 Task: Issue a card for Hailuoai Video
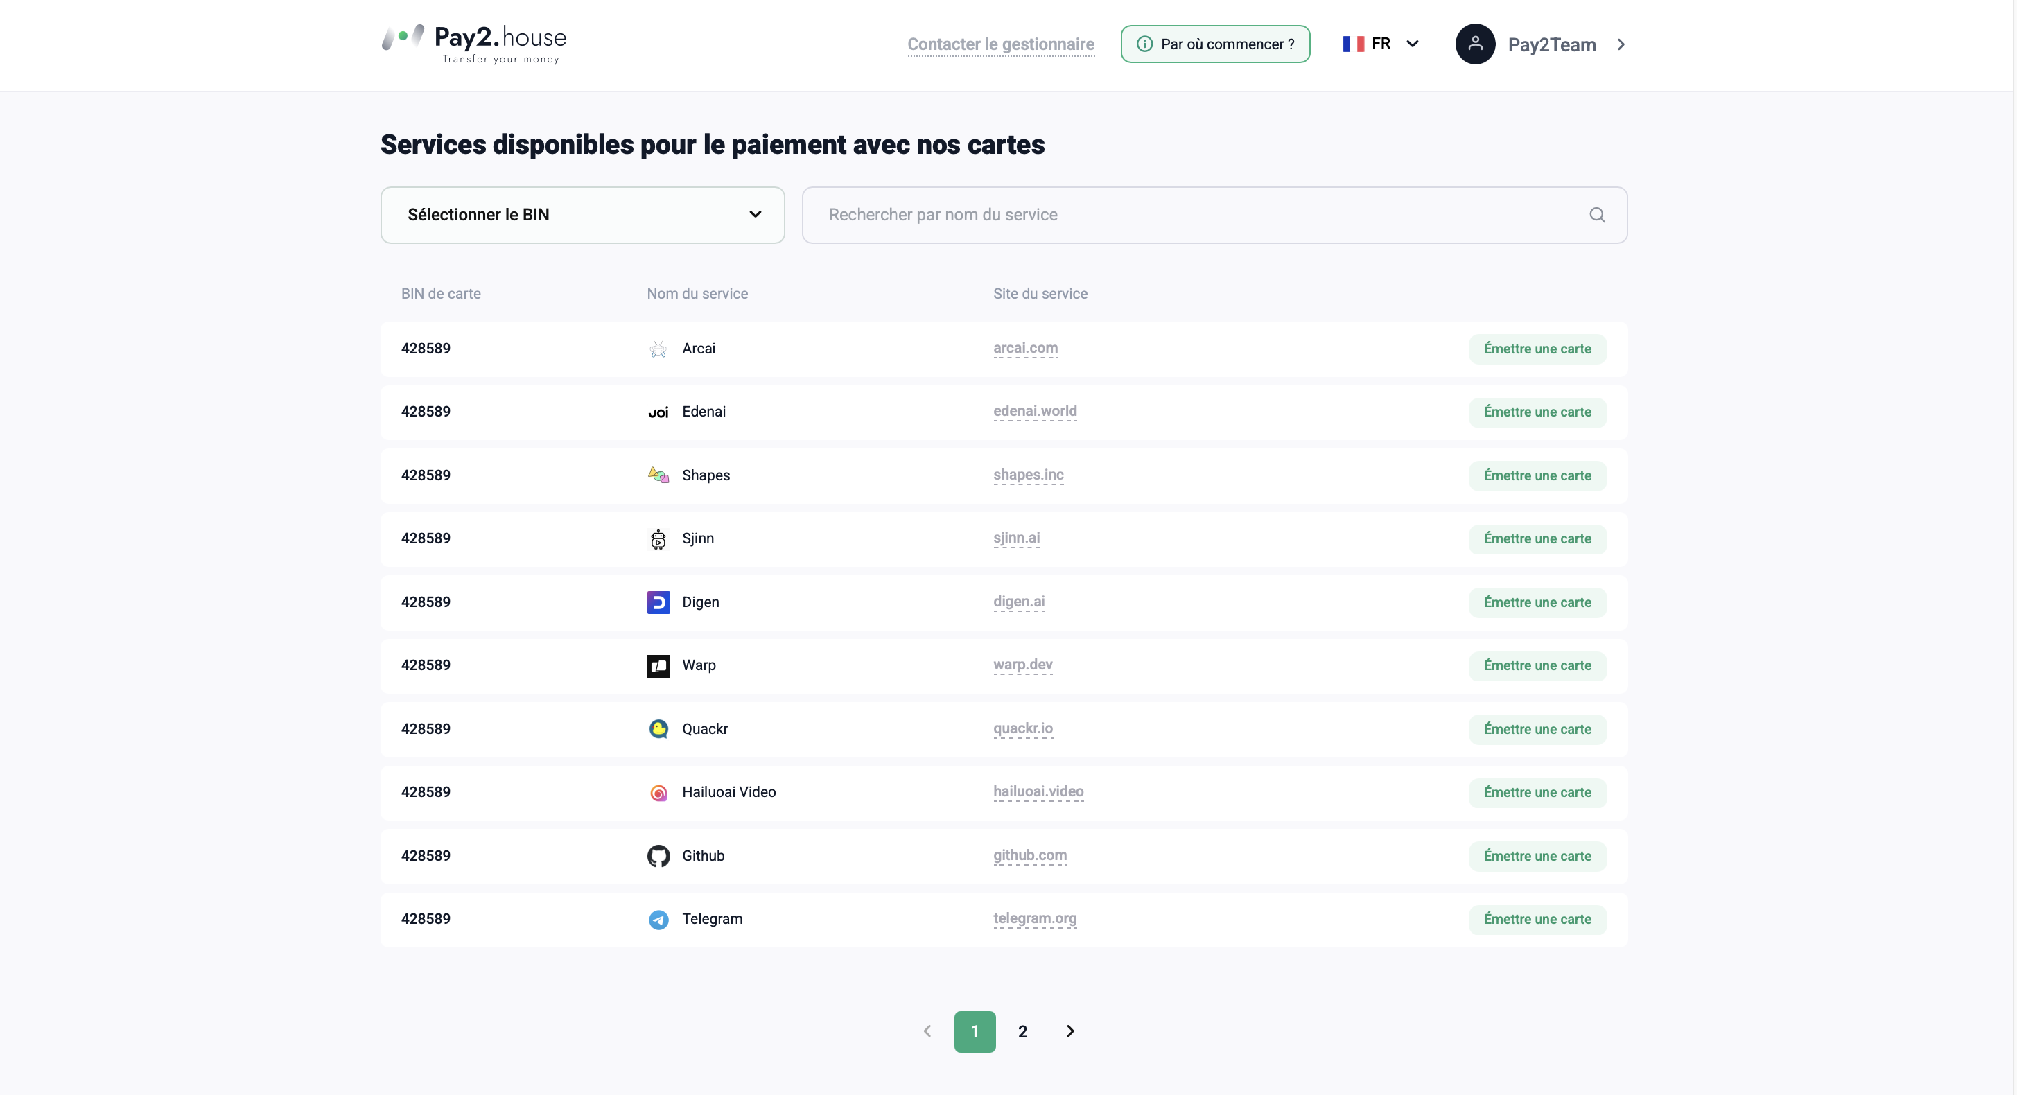tap(1537, 793)
